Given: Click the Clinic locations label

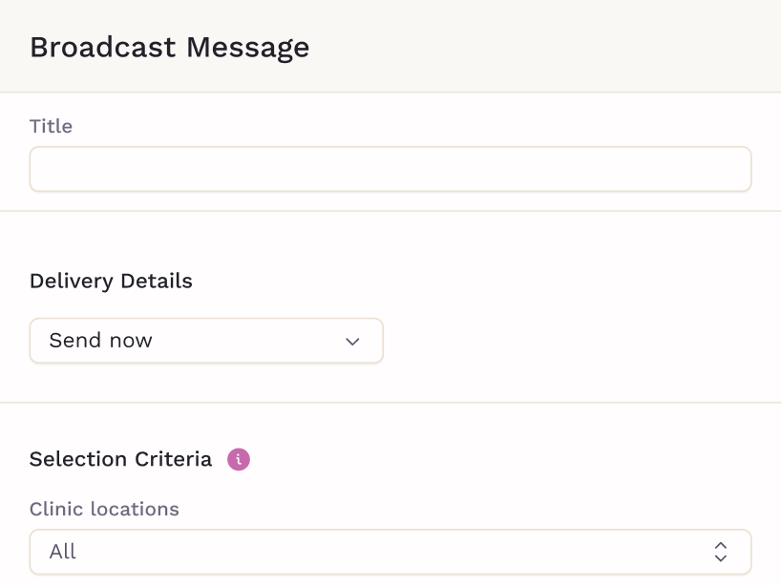Looking at the screenshot, I should [104, 509].
